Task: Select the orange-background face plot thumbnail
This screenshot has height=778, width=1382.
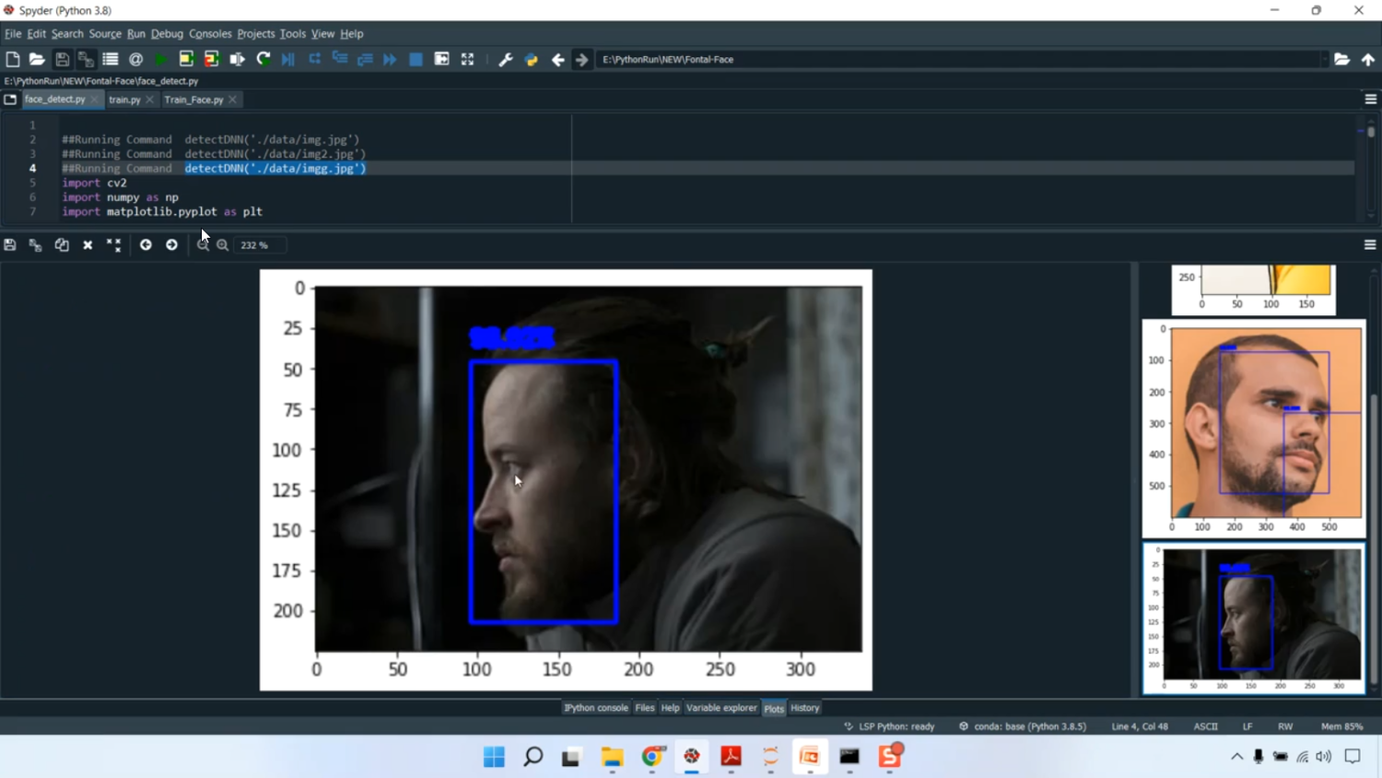Action: (1253, 429)
